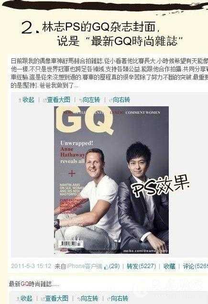Rotate right with the 向右转 icon above the GQ cover
This screenshot has width=208, height=304.
(119, 100)
